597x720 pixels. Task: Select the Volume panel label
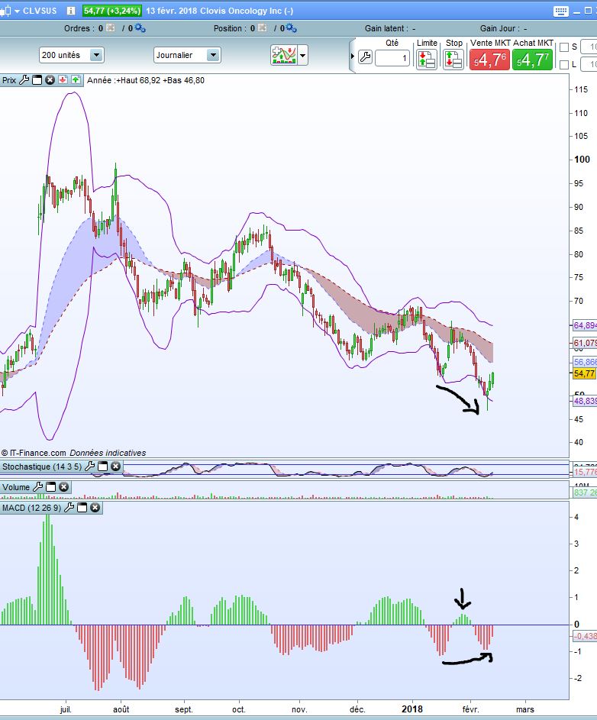(16, 487)
